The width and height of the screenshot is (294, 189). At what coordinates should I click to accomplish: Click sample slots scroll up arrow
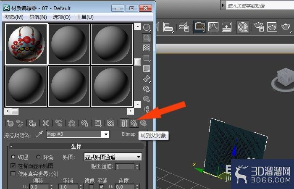[x=138, y=26]
